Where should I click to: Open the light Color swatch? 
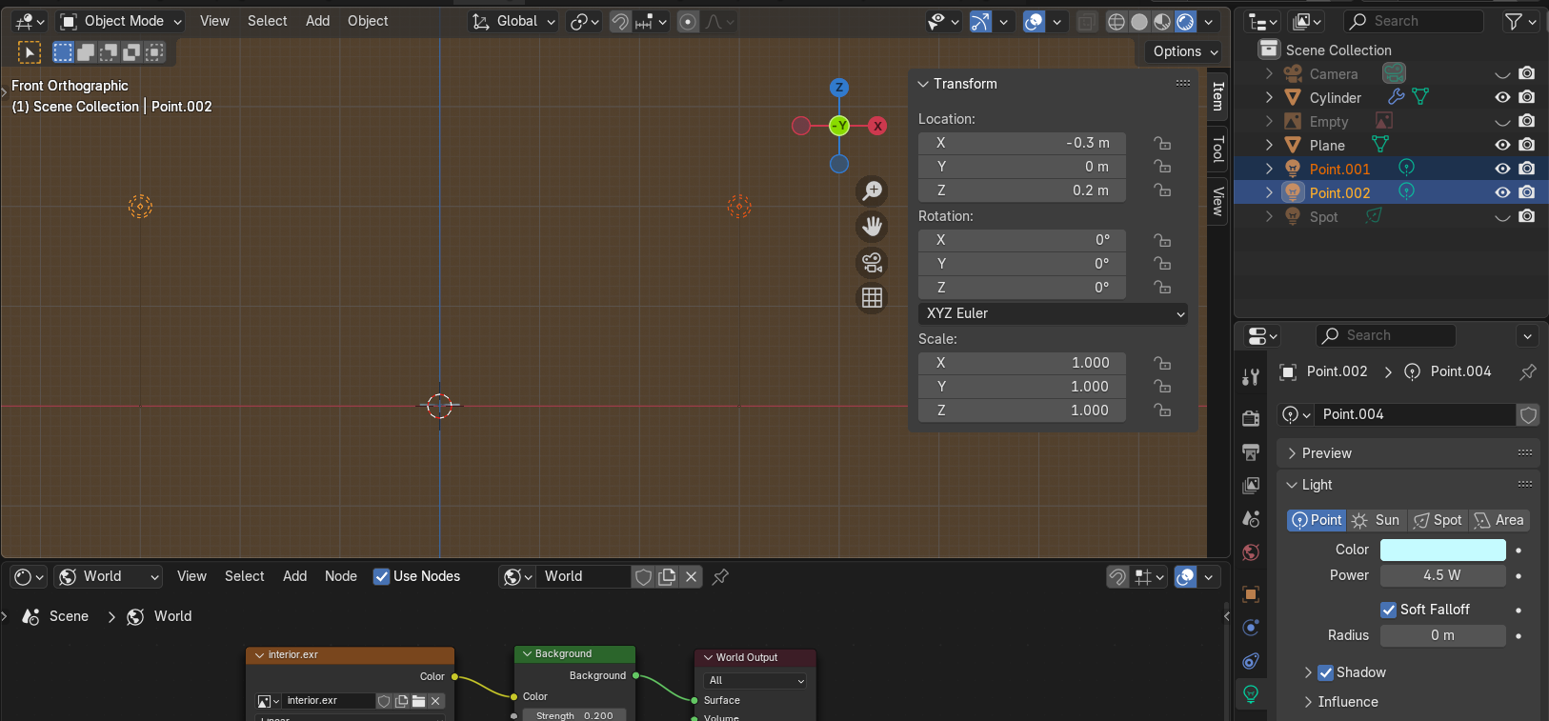(x=1442, y=550)
